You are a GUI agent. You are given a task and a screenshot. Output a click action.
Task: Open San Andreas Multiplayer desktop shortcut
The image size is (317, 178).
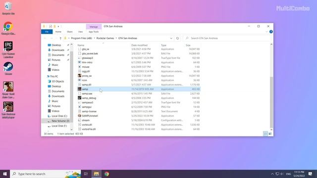pos(8,110)
